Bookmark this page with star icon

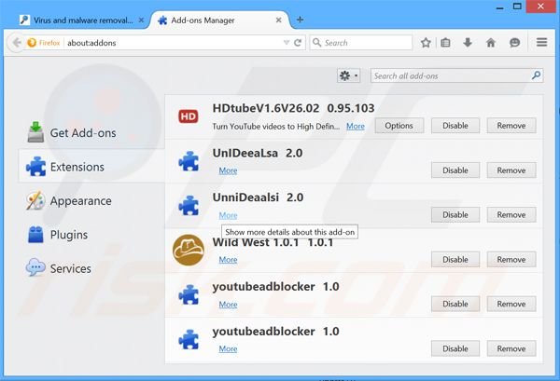[x=426, y=43]
